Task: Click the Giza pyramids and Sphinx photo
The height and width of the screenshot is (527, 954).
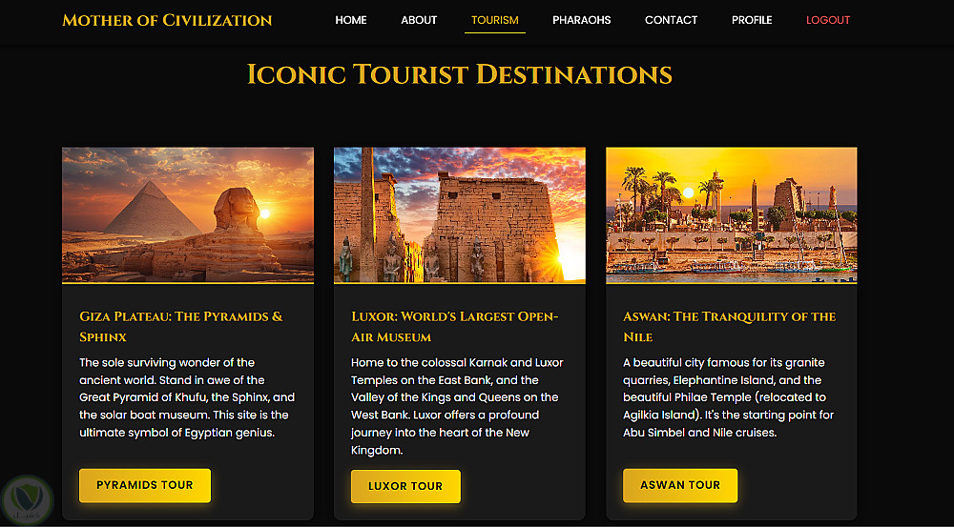Action: point(188,214)
